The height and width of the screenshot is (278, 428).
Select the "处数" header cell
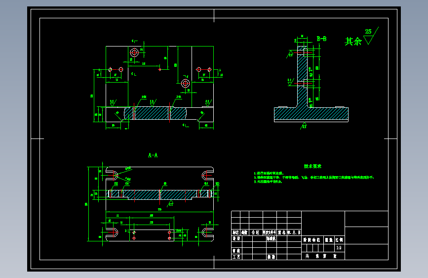pos(244,232)
